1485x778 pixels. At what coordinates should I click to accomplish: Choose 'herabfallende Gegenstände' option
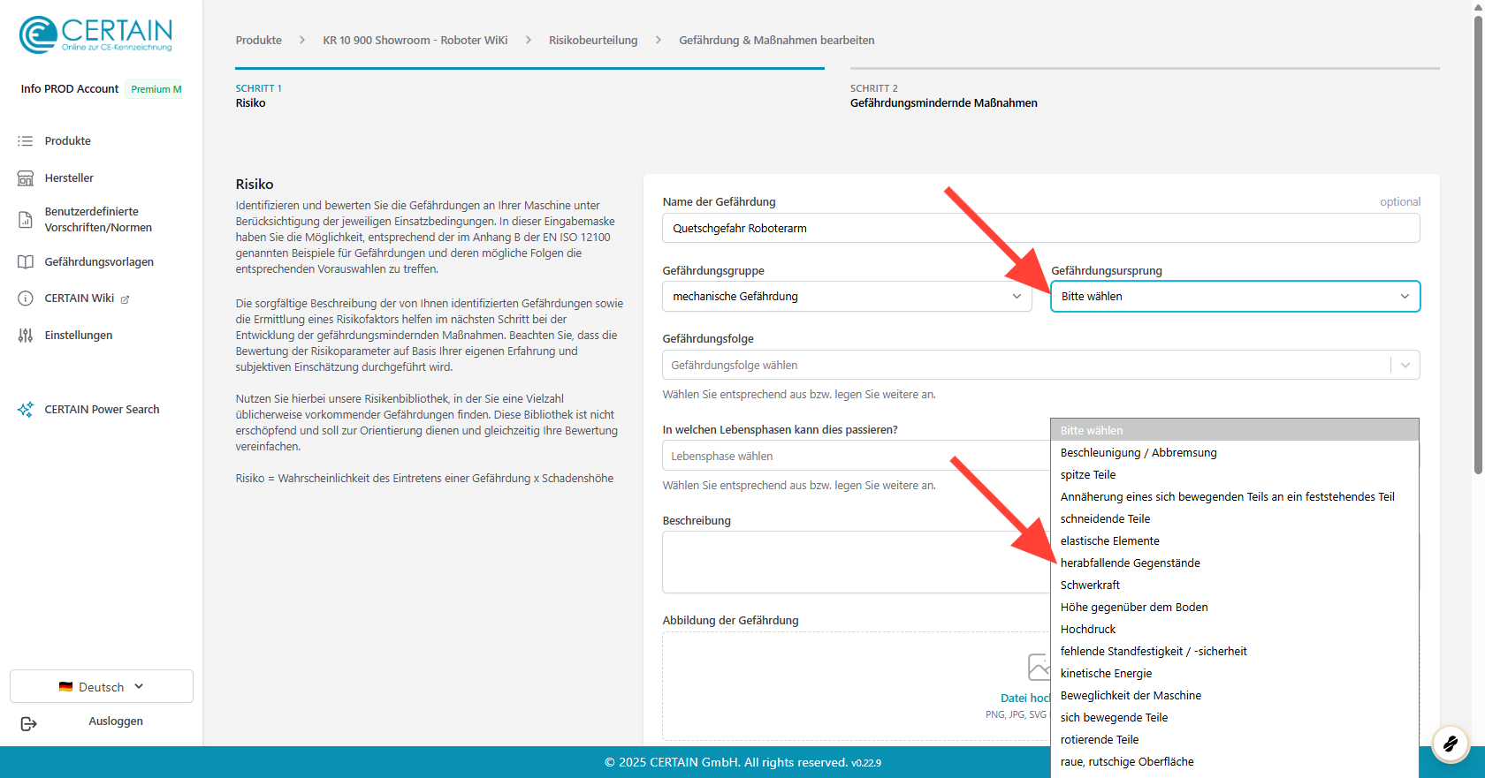click(x=1235, y=563)
